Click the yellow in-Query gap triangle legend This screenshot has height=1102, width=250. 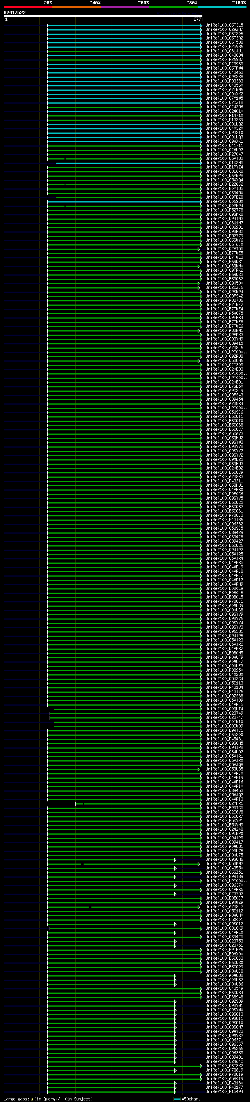click(32, 1098)
